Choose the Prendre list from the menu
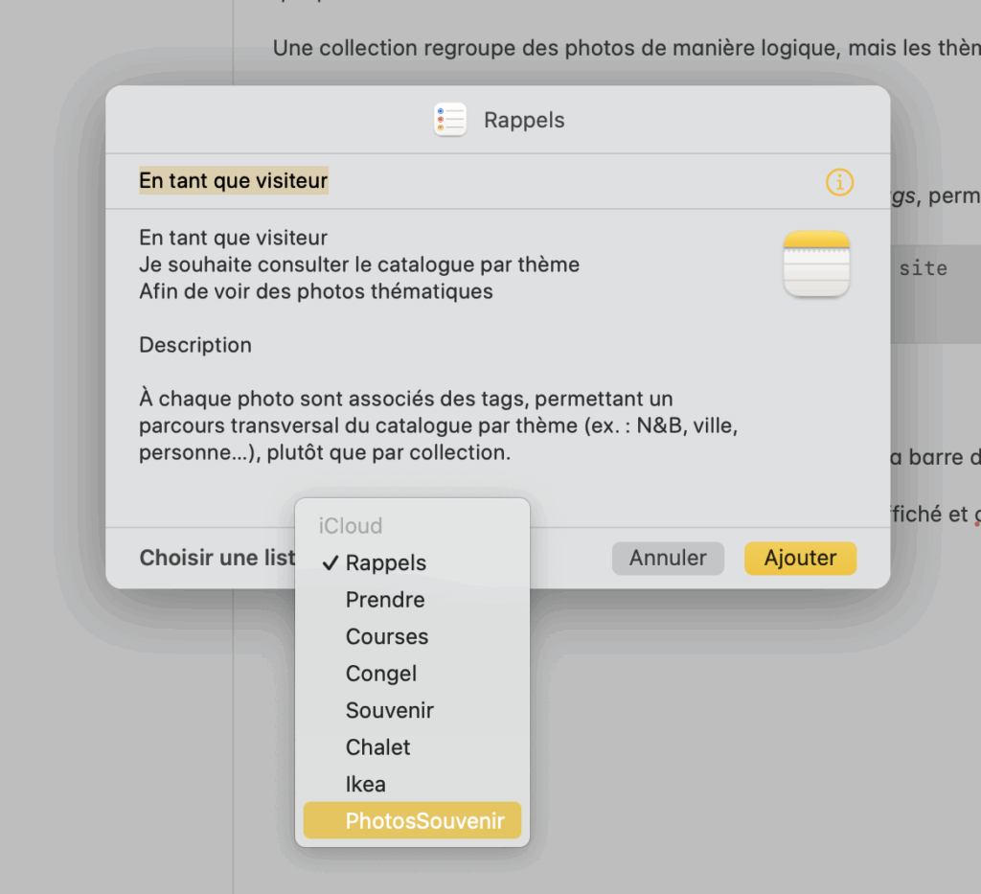The width and height of the screenshot is (981, 894). tap(385, 600)
